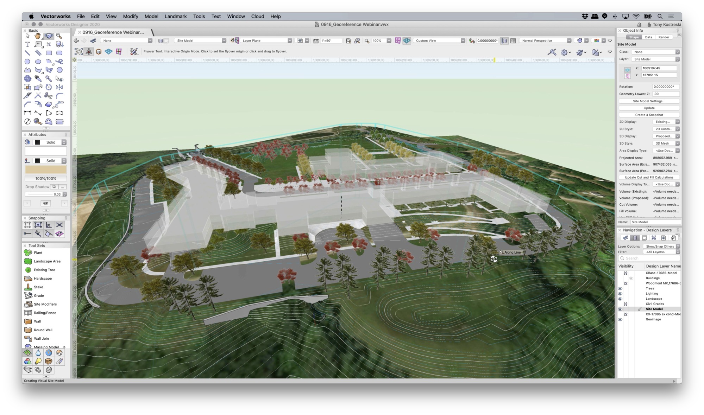Click the Update Cut and Fill Calculations button
The image size is (704, 415).
649,177
